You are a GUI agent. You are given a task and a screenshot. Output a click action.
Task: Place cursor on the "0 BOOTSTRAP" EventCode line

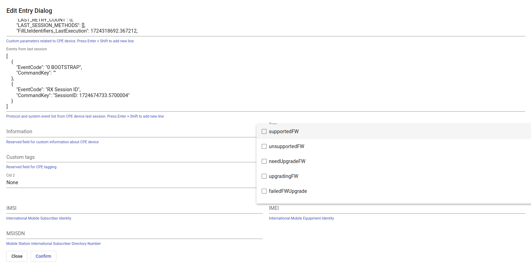click(x=49, y=67)
